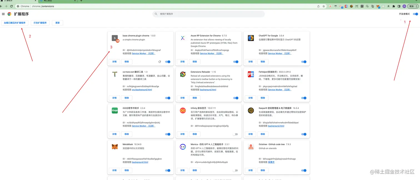Open Service Worker link for iGG helper
This screenshot has width=420, height=180.
144,126
